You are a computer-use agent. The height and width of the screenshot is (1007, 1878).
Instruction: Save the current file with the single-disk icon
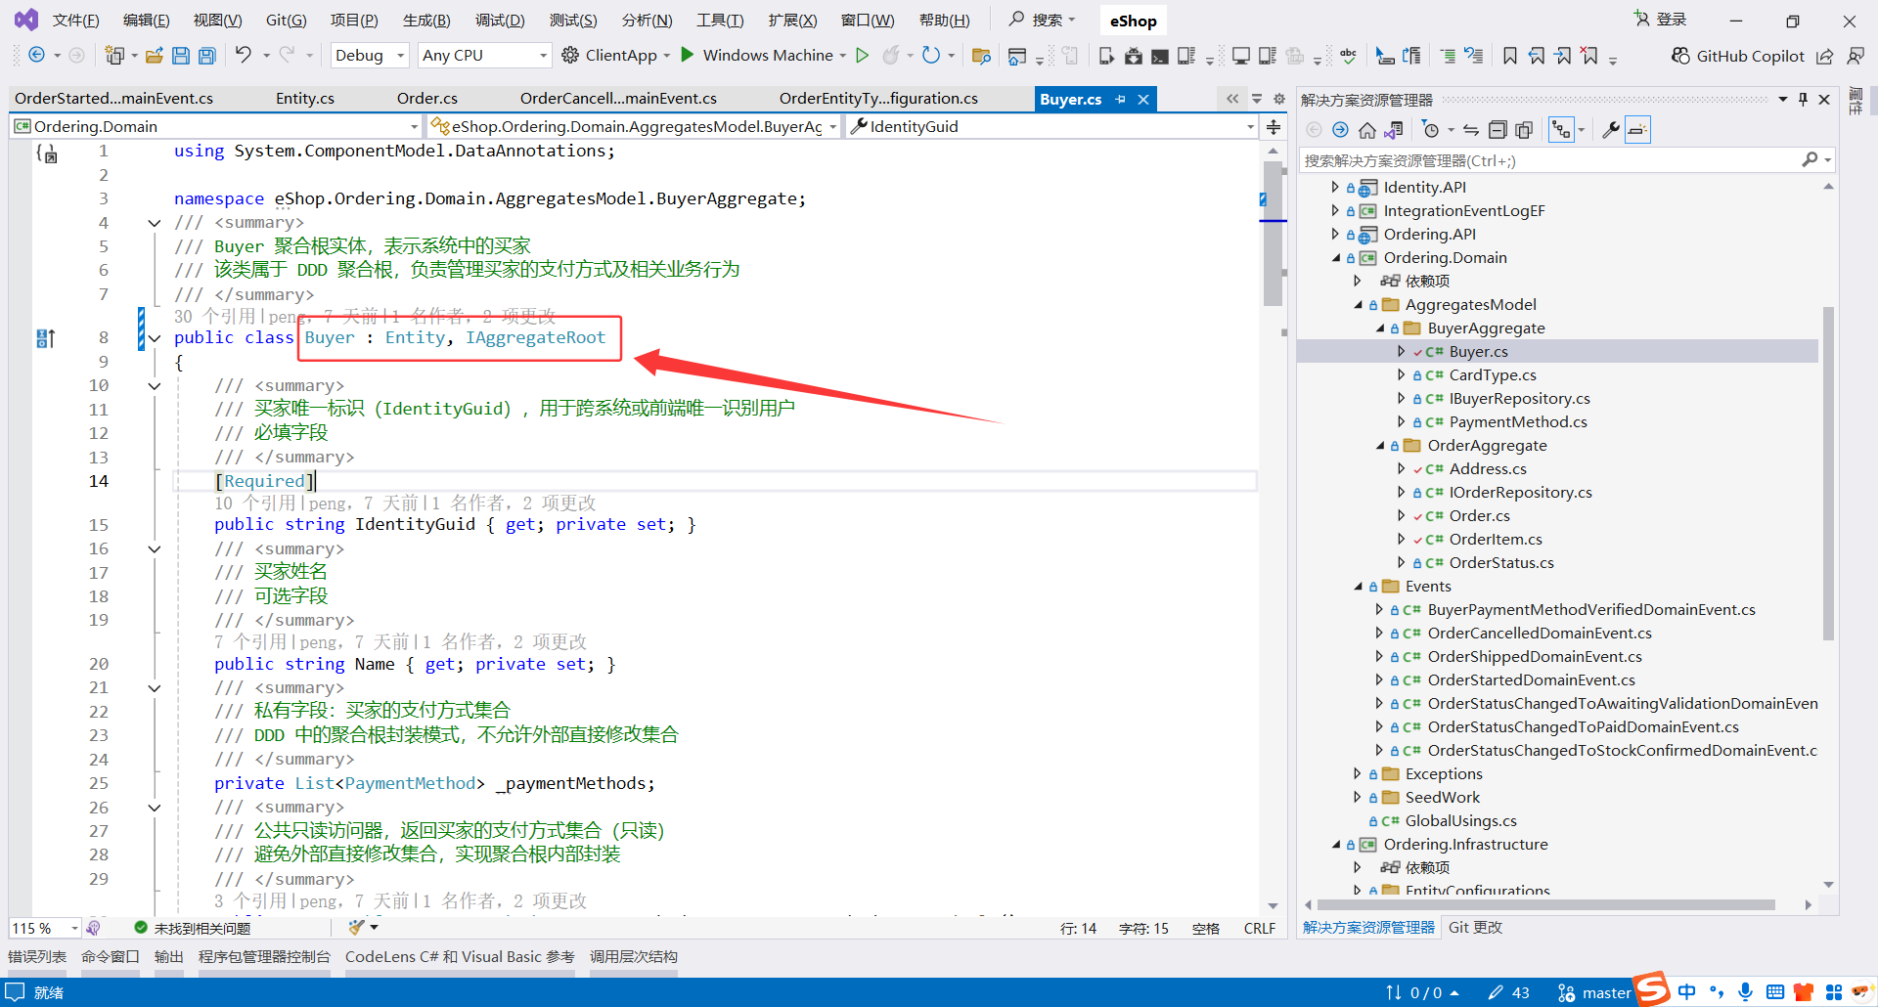pyautogui.click(x=181, y=56)
